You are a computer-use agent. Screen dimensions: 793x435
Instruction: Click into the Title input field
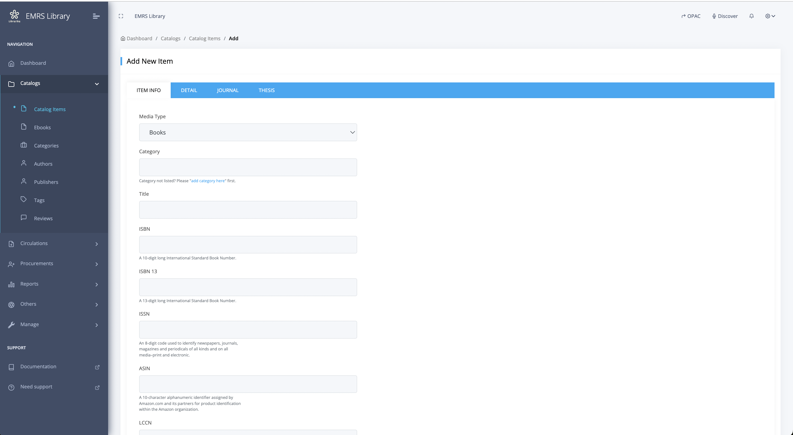click(248, 210)
